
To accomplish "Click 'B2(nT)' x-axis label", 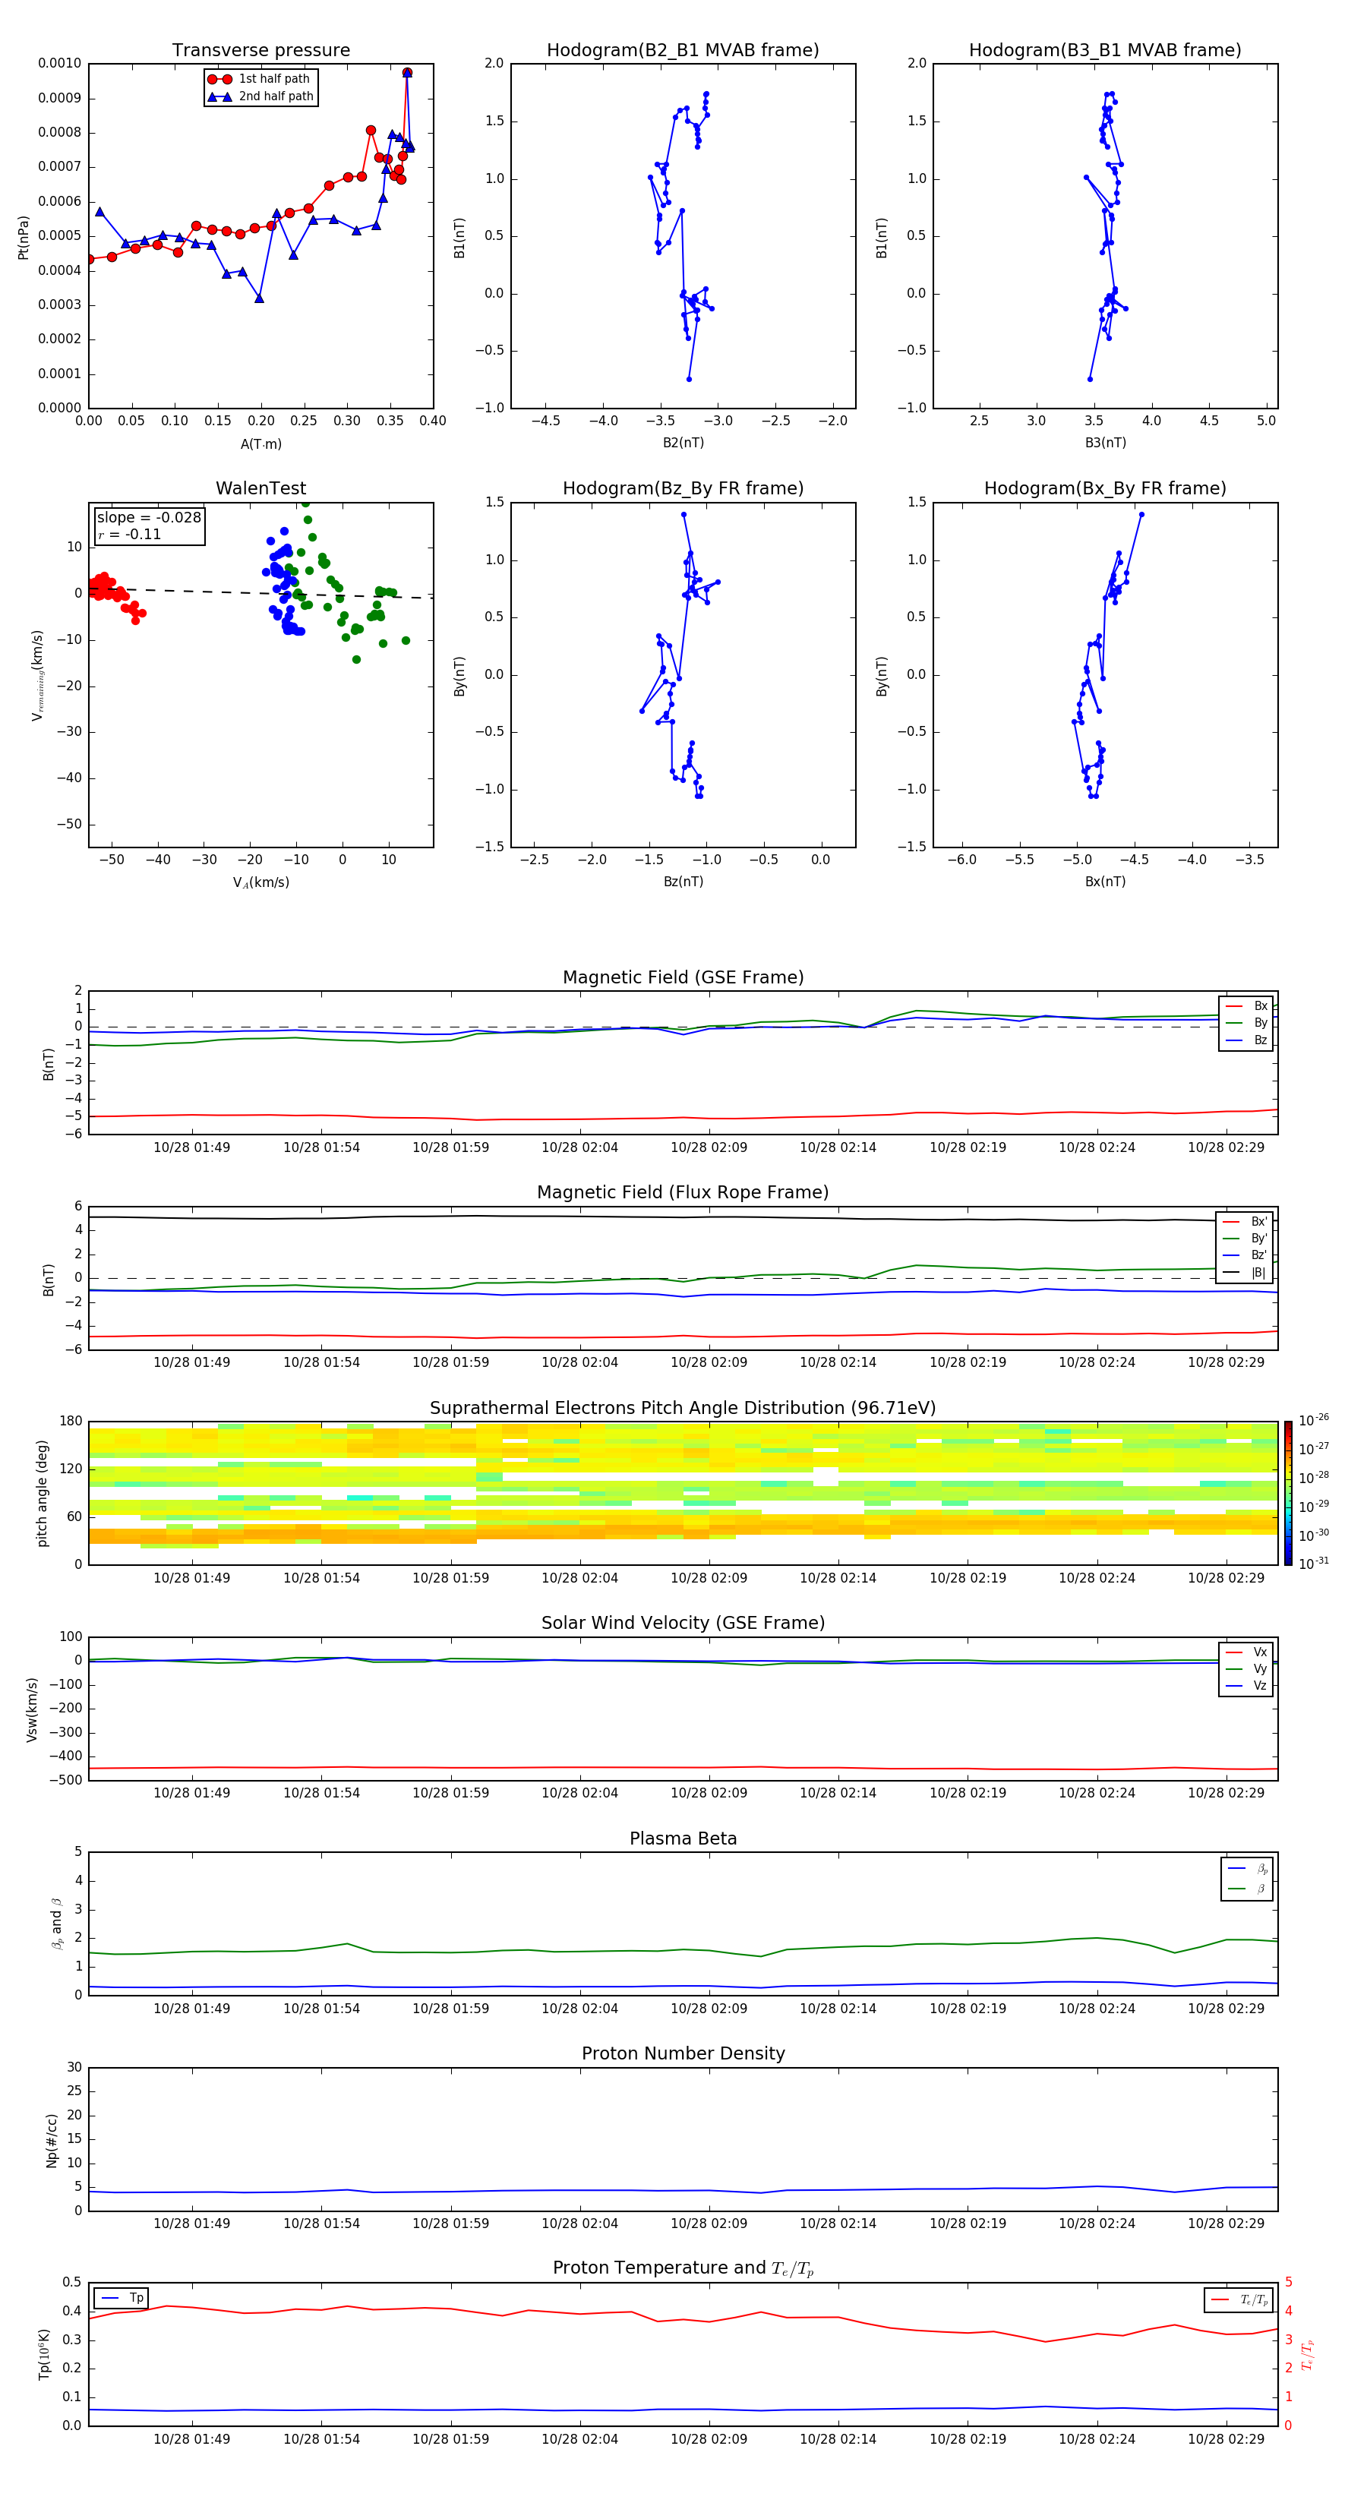I will pyautogui.click(x=683, y=443).
